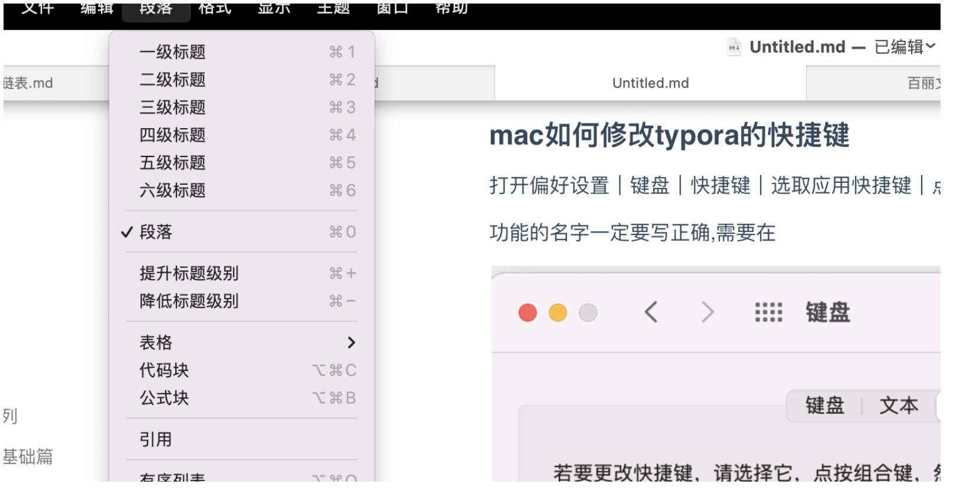Switch to the Untitled.md tab
This screenshot has height=497, width=963.
[x=650, y=83]
